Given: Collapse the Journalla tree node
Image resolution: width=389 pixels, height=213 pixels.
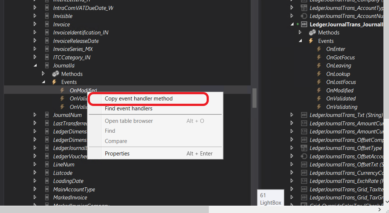Looking at the screenshot, I should point(35,65).
